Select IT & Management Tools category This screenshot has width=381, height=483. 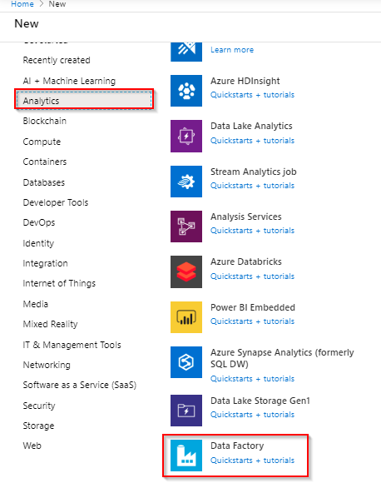72,345
